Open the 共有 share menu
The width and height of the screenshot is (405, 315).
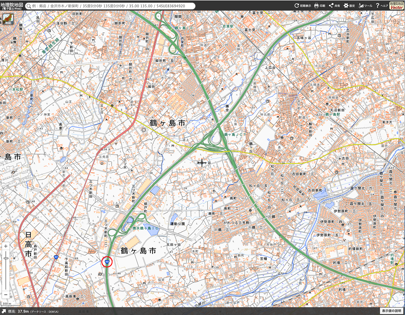pos(334,6)
